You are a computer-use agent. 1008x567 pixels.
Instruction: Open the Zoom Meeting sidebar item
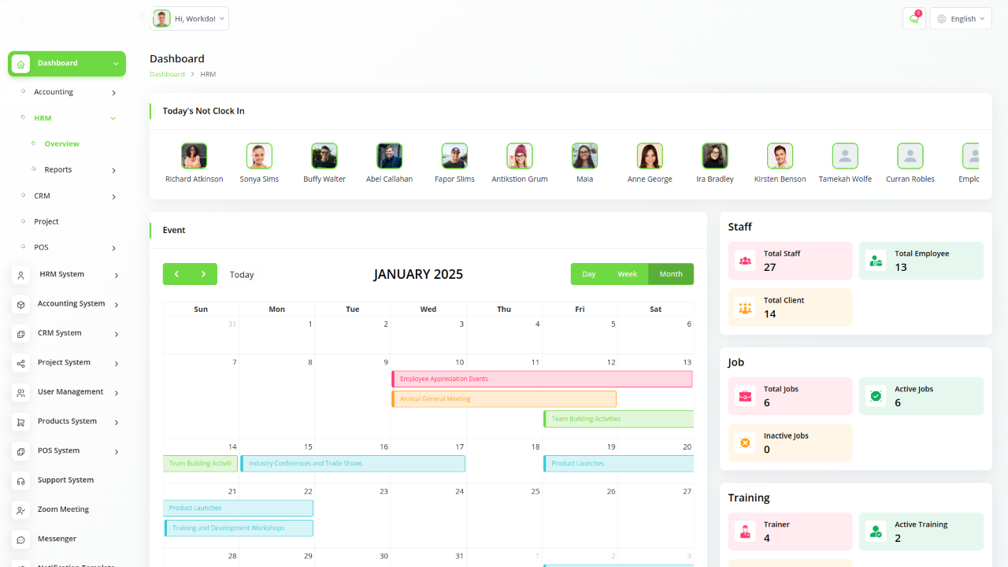click(x=63, y=510)
